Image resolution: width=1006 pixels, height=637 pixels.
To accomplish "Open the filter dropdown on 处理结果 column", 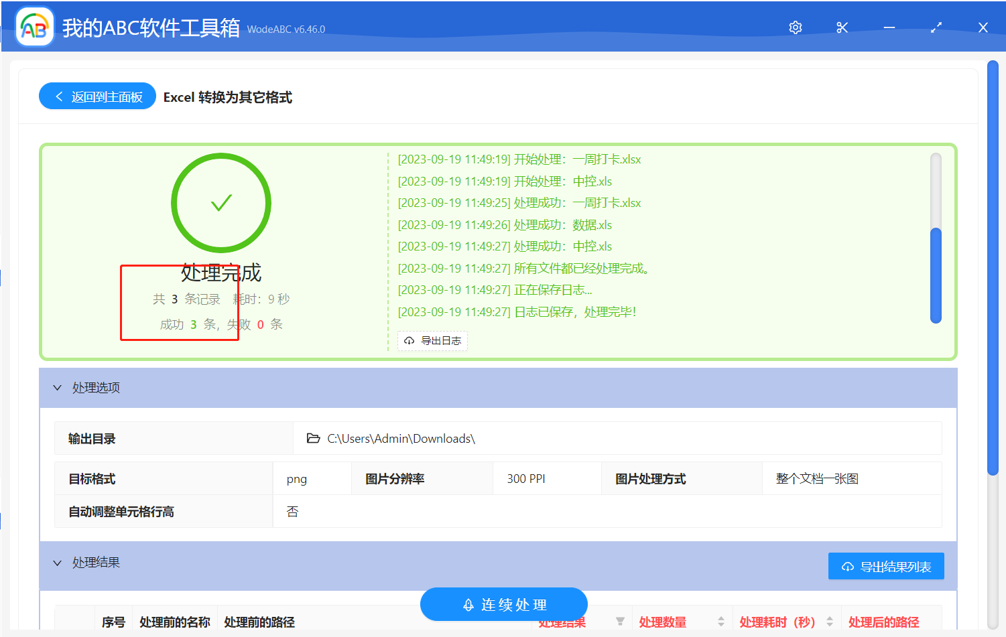I will tap(621, 620).
